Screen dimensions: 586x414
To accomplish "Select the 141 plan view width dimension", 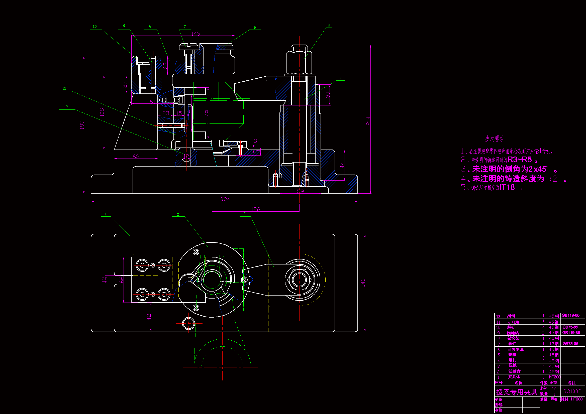I will [363, 283].
